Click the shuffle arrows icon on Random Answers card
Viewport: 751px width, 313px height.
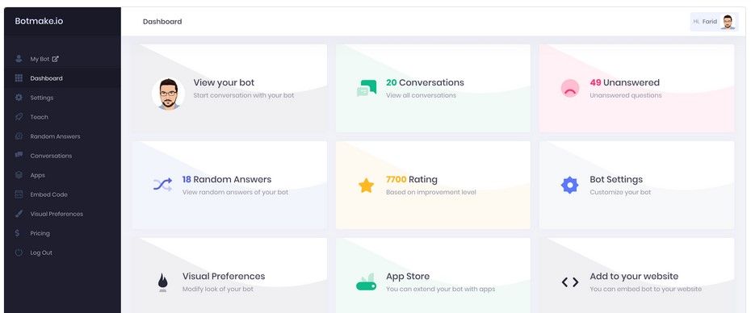pos(163,185)
